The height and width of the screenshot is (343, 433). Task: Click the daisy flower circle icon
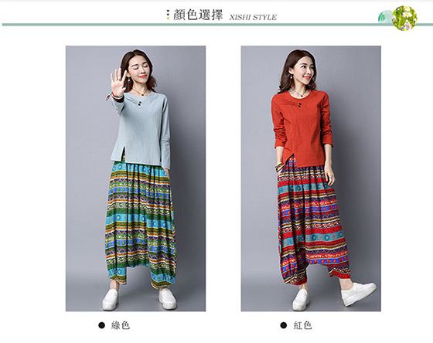[404, 19]
